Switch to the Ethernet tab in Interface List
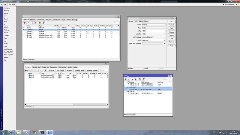Image resolution: width=240 pixels, height=135 pixels. (33, 20)
